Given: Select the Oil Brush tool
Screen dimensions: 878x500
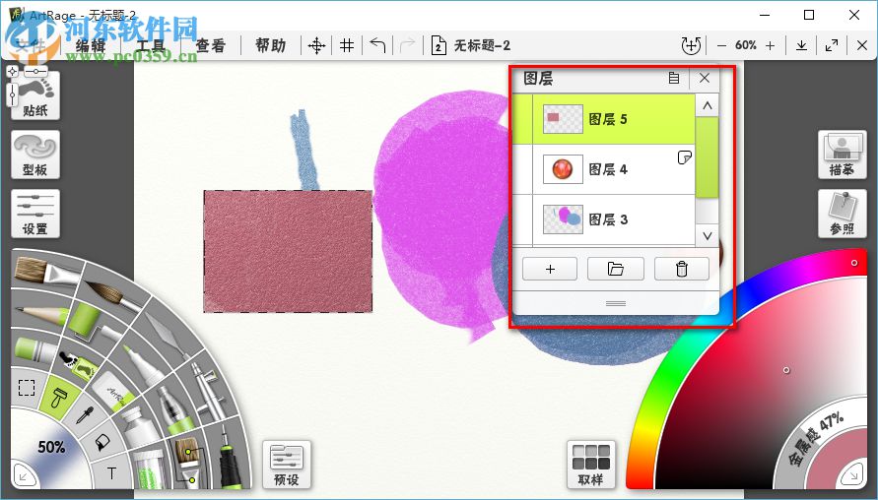Looking at the screenshot, I should tap(46, 273).
